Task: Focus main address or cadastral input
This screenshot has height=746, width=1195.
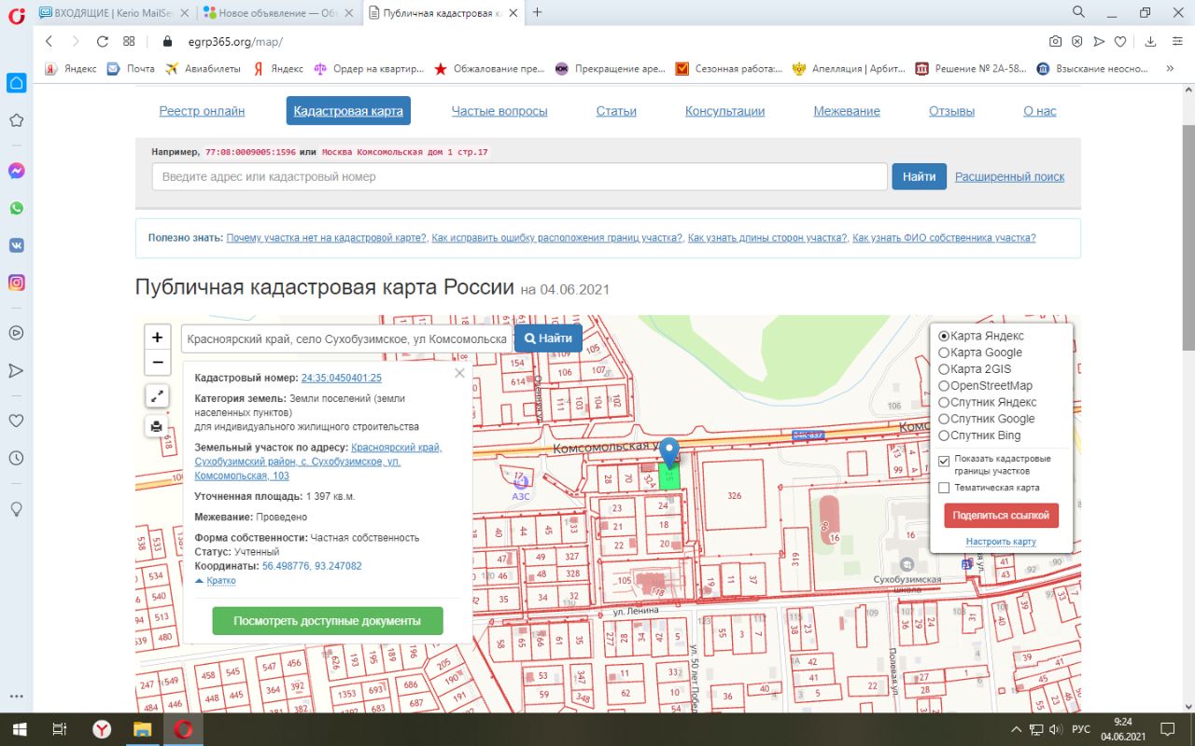Action: (520, 176)
